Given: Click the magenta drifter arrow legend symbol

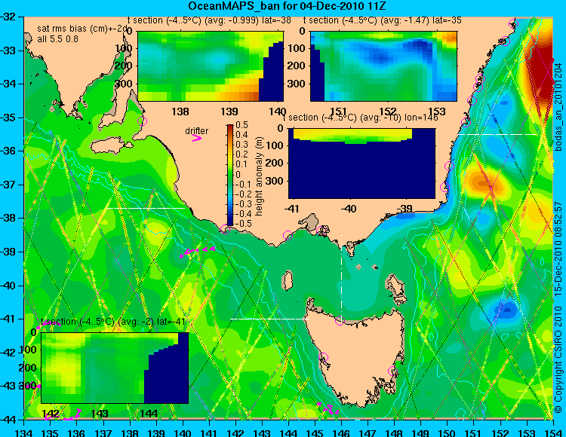Looking at the screenshot, I should tap(197, 138).
